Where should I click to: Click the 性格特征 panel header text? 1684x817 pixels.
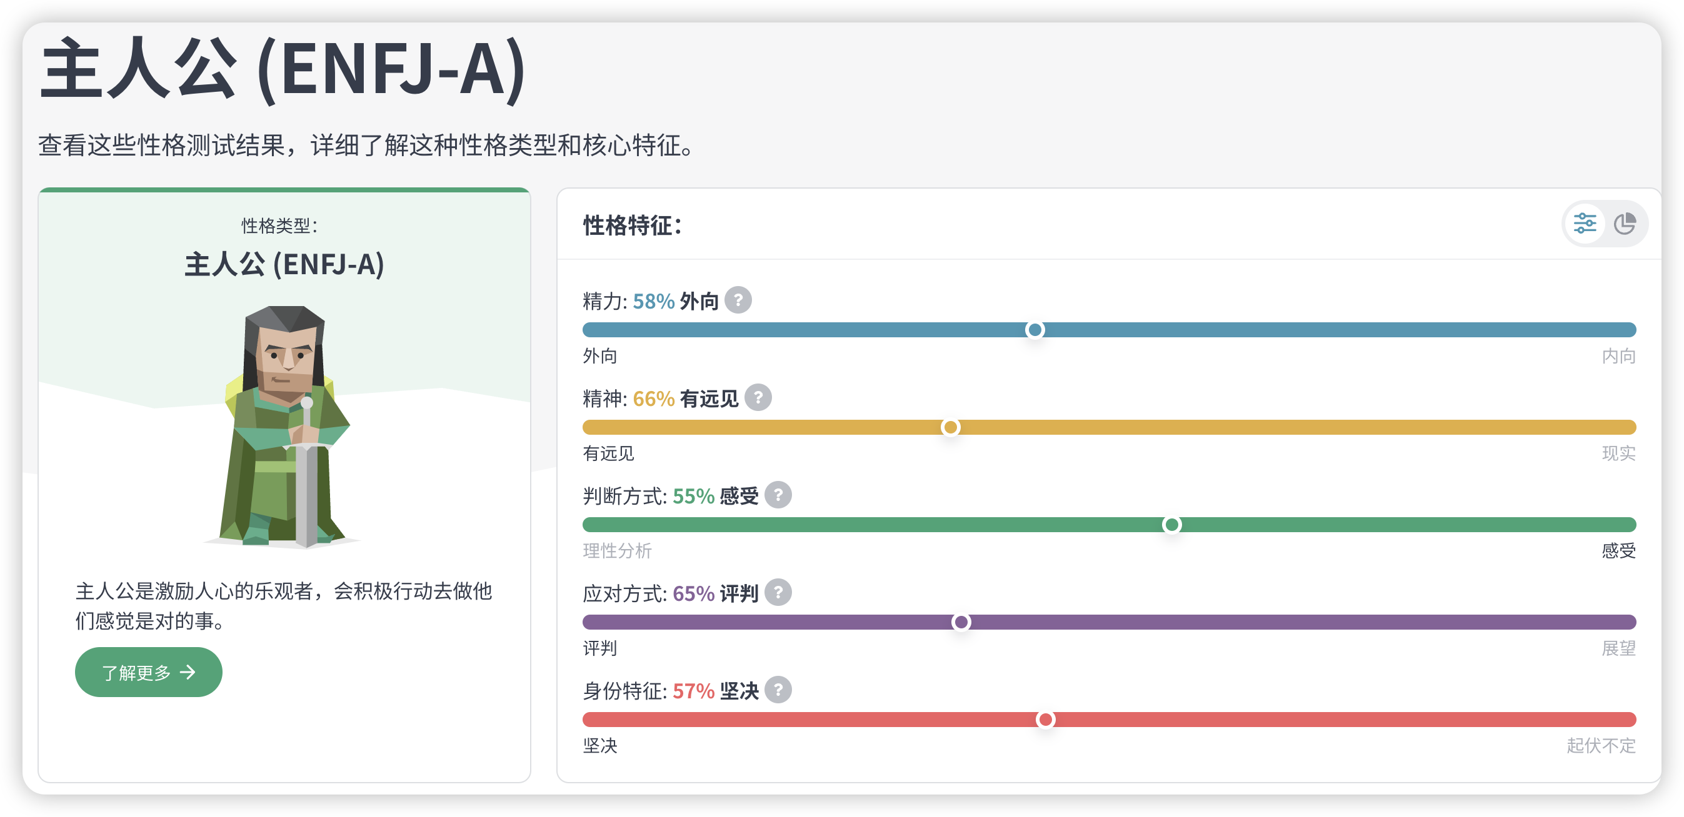click(x=632, y=225)
